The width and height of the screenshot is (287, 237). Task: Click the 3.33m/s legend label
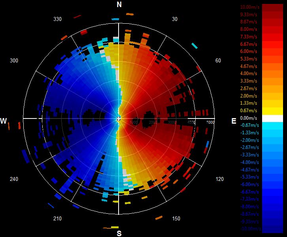pos(249,81)
